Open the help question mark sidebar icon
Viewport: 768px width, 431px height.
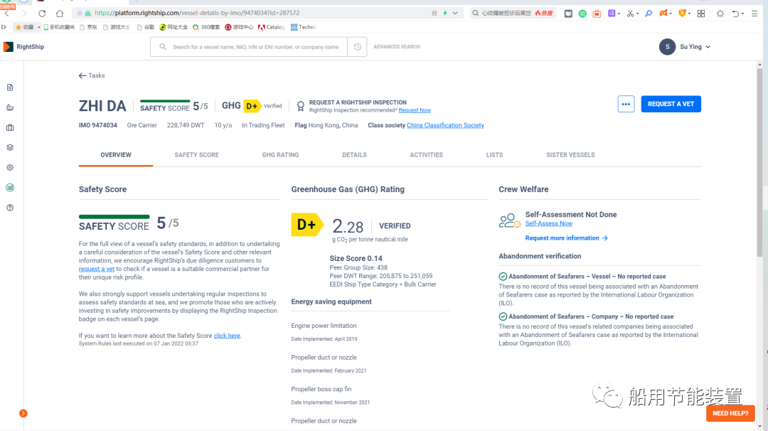coord(10,208)
